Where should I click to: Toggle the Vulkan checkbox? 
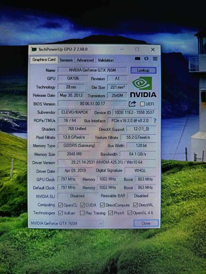pyautogui.click(x=60, y=213)
